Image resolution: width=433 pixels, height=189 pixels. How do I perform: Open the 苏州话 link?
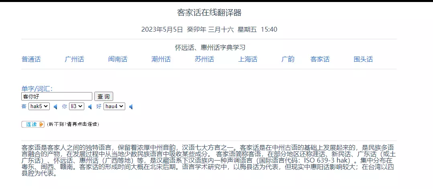[204, 59]
